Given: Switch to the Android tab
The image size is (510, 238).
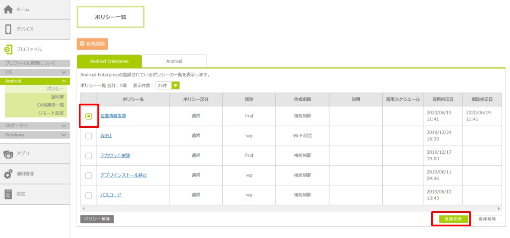Looking at the screenshot, I should pyautogui.click(x=174, y=61).
